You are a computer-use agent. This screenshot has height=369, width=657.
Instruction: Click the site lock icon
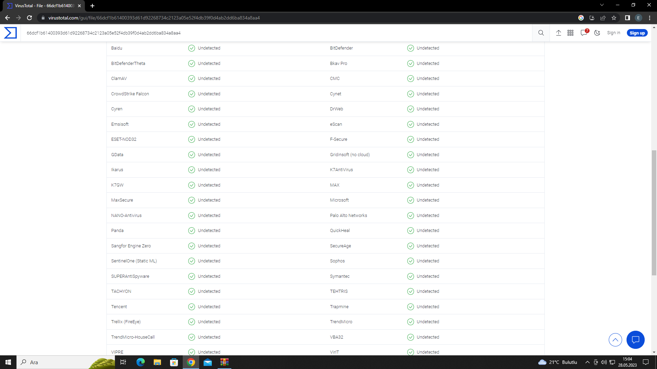[43, 18]
